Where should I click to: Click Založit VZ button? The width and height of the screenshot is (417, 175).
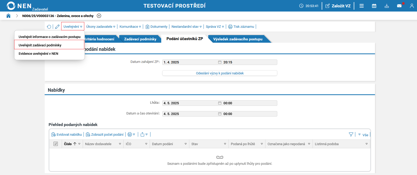coord(338,6)
